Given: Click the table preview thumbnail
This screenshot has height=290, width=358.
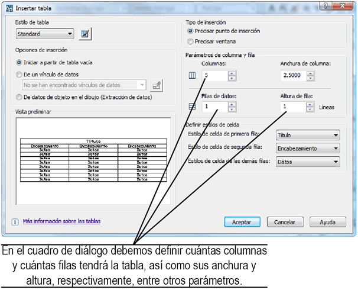Looking at the screenshot, I should (93, 160).
